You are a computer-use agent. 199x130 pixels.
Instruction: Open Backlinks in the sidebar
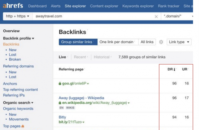[11, 44]
